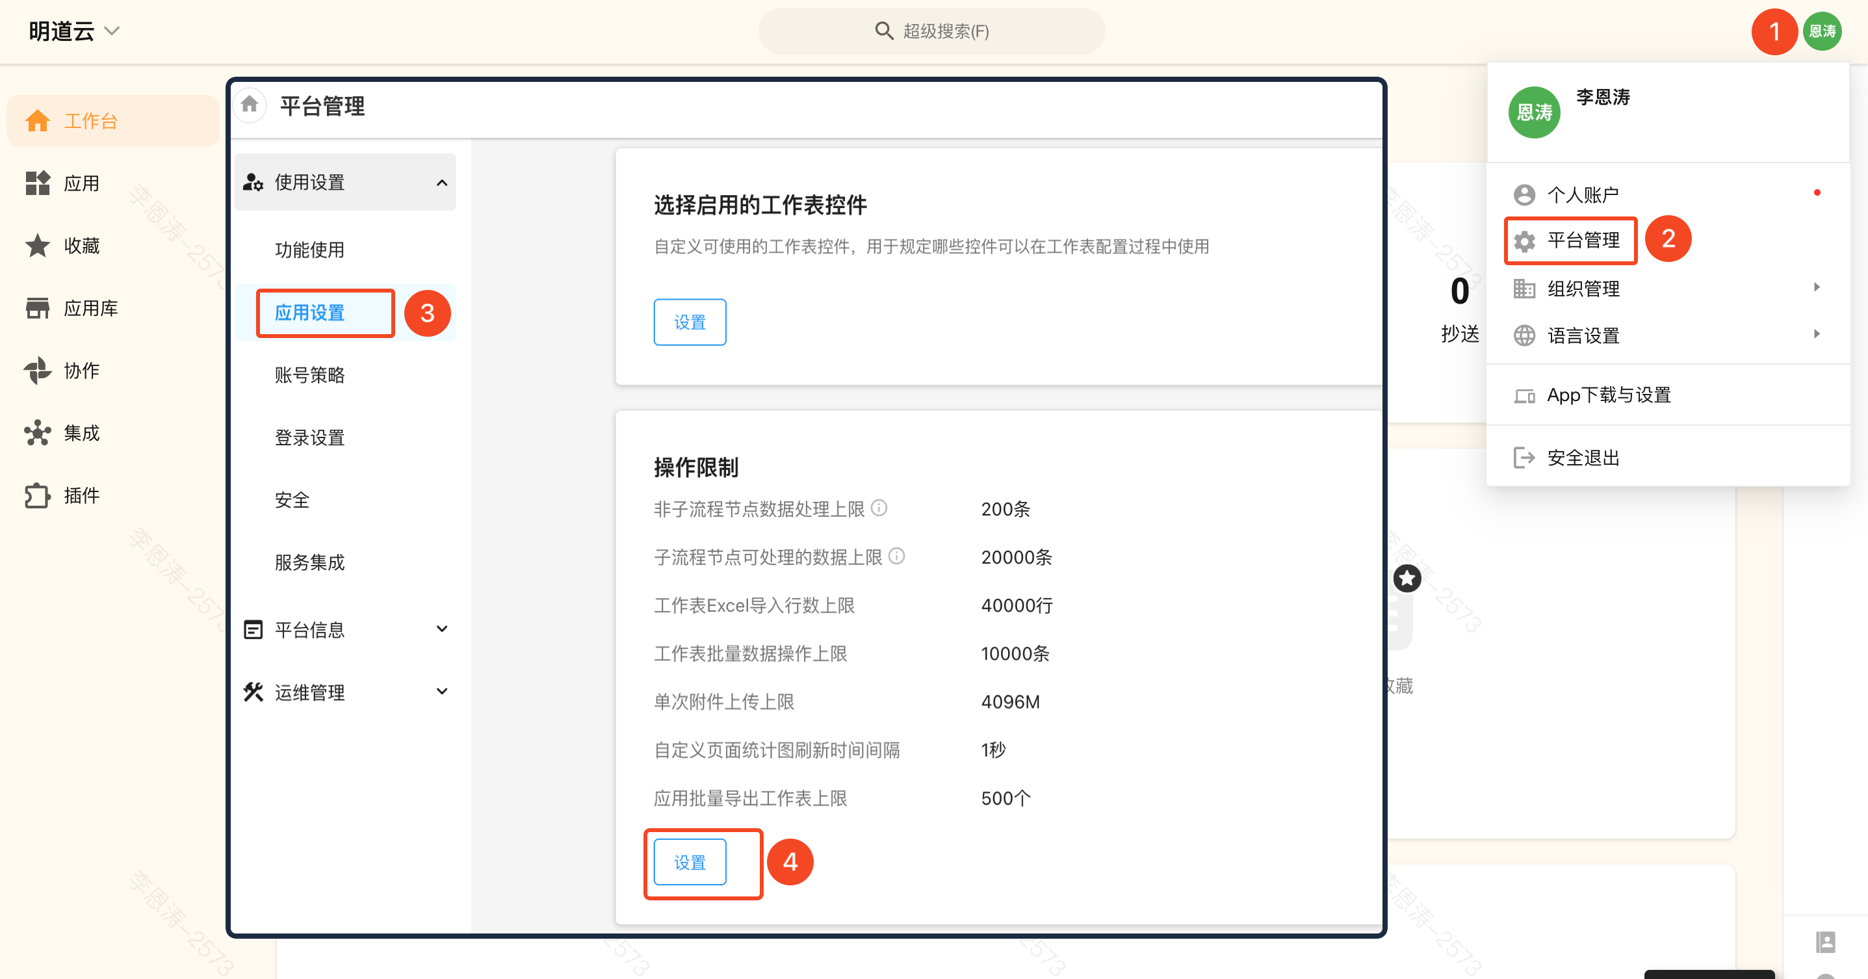1868x979 pixels.
Task: Click the 协作 pinwheel icon
Action: point(37,371)
